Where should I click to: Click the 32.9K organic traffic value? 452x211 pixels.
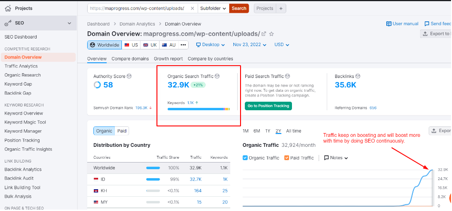pyautogui.click(x=179, y=85)
